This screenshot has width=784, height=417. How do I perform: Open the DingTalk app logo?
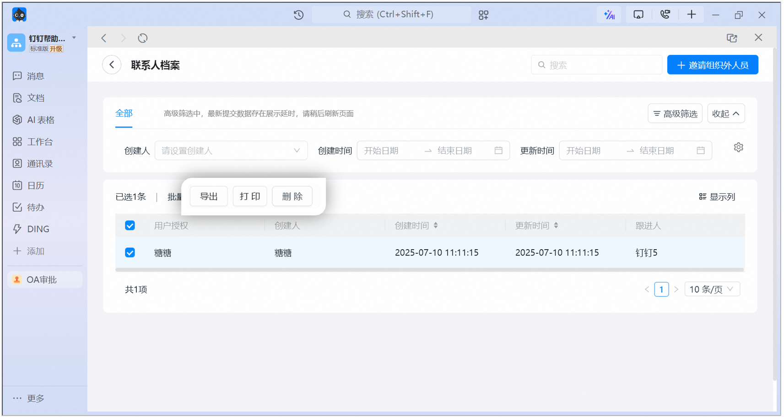pos(19,15)
